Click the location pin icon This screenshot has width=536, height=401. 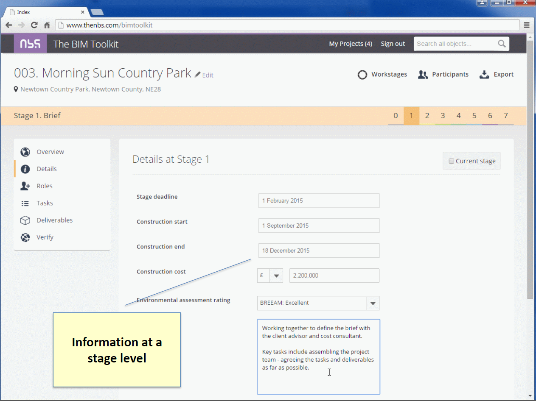(x=16, y=89)
